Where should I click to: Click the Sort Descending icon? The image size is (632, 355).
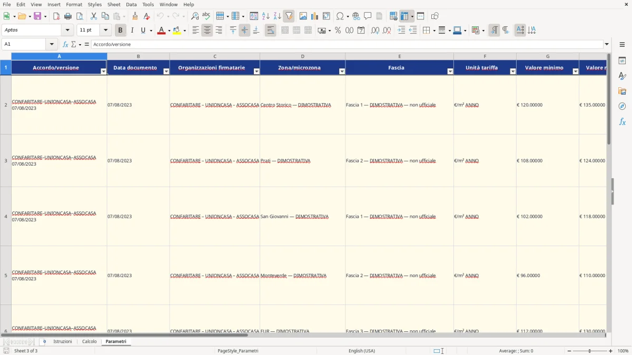click(x=277, y=16)
